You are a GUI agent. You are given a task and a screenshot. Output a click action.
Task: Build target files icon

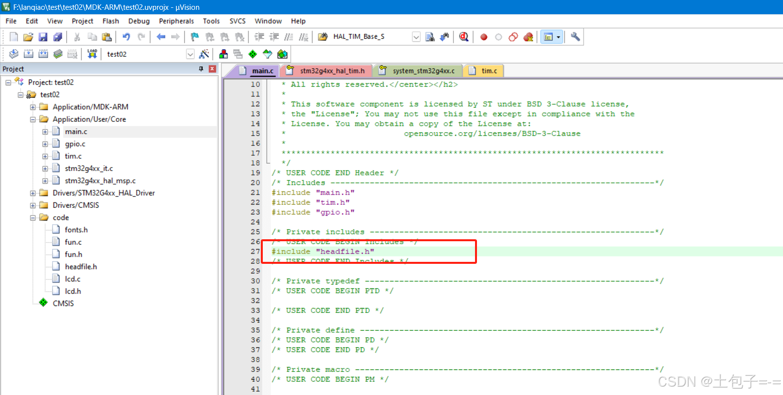[28, 54]
